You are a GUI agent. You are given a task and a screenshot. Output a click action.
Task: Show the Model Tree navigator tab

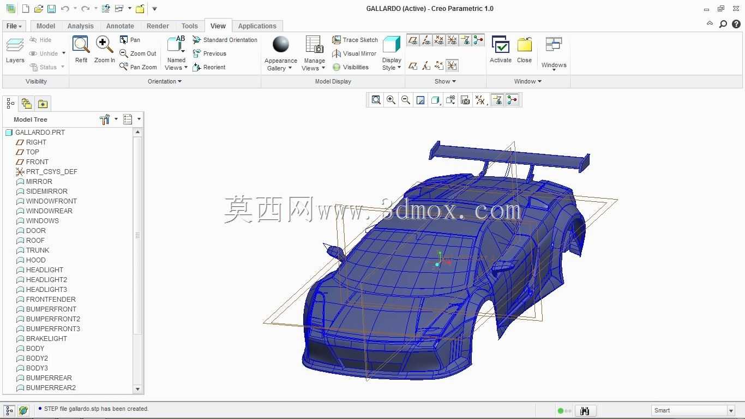(10, 104)
